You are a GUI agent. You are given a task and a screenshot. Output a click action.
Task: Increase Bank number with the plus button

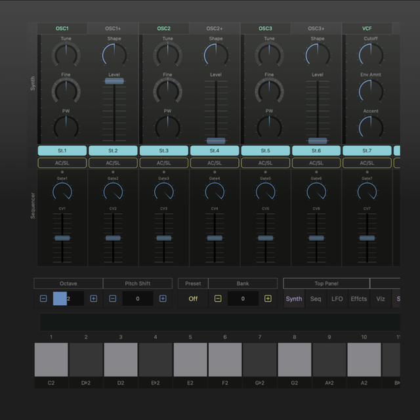(268, 299)
